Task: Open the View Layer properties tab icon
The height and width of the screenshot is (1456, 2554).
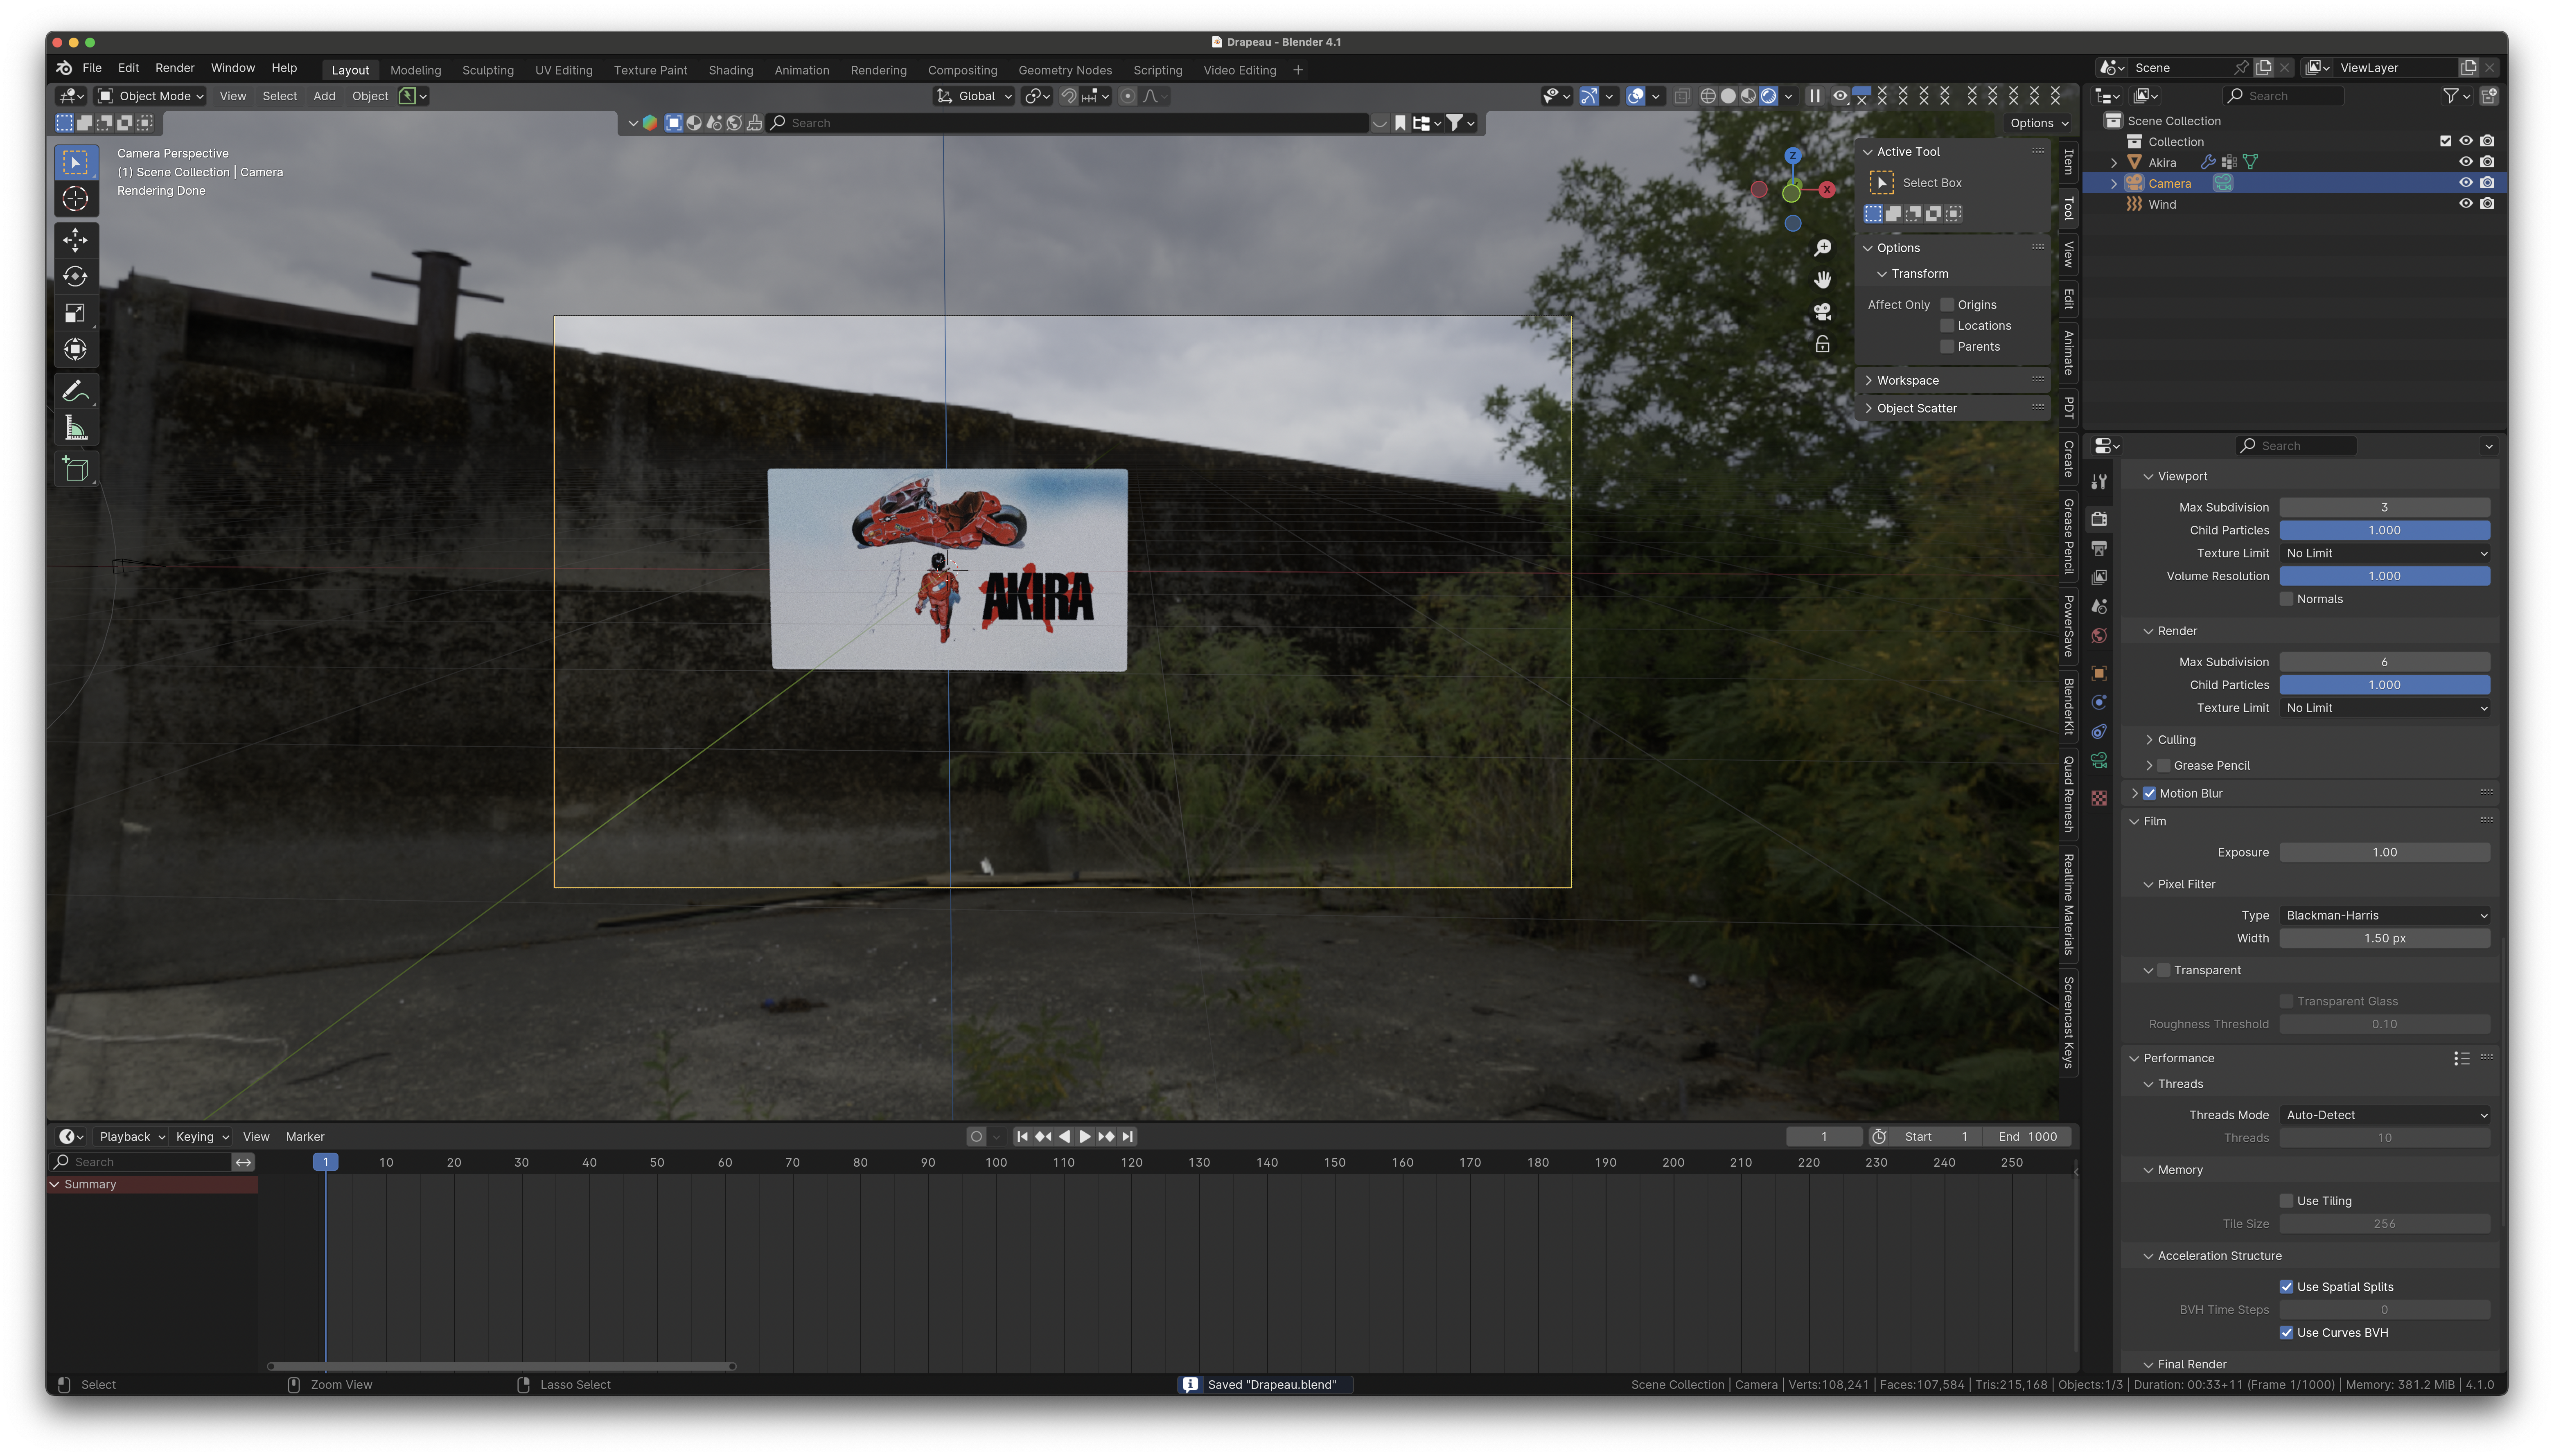Action: (2099, 577)
